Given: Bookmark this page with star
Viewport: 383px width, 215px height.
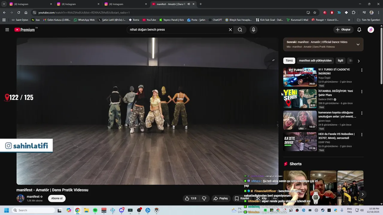Looking at the screenshot, I should click(315, 13).
